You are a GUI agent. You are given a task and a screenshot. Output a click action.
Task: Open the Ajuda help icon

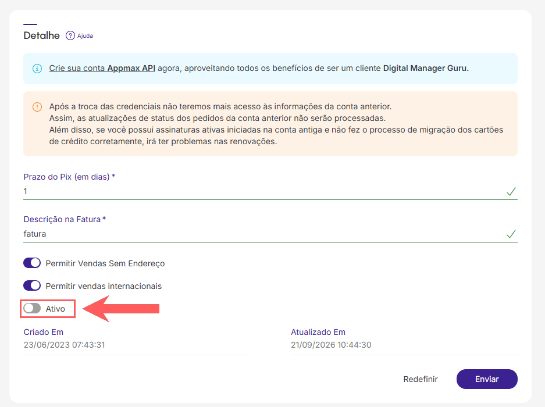click(x=70, y=36)
